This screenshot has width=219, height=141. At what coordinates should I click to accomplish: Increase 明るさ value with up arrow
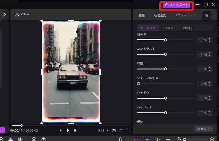(x=209, y=39)
